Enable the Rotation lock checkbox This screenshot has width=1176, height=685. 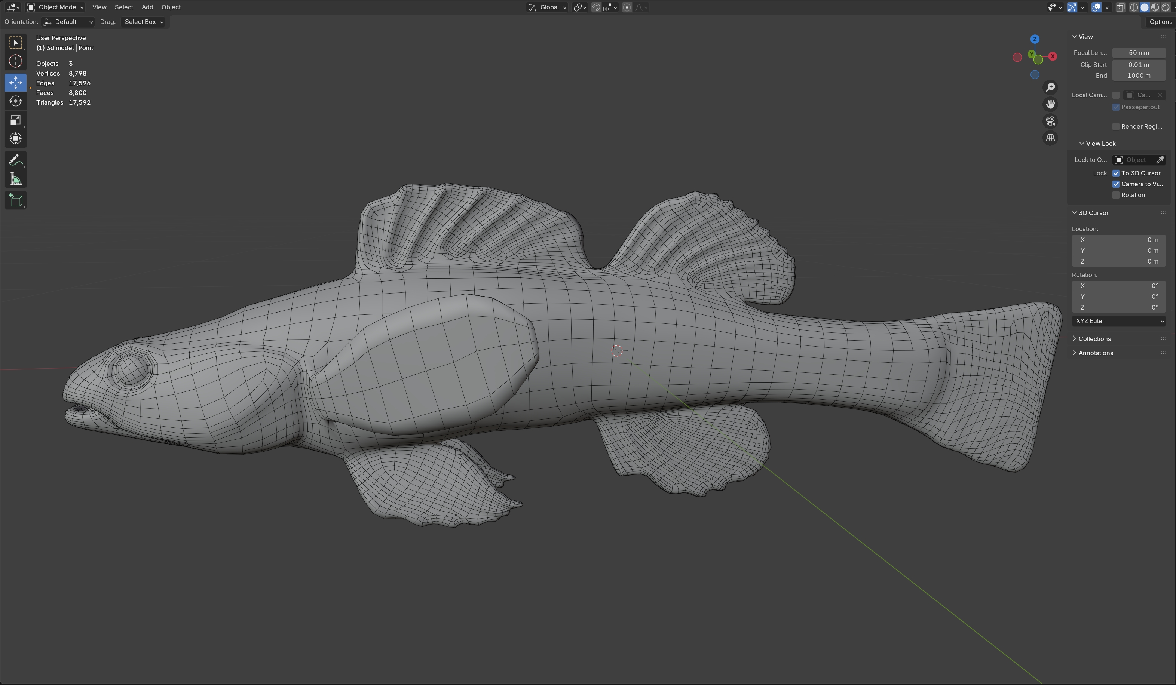(1116, 195)
